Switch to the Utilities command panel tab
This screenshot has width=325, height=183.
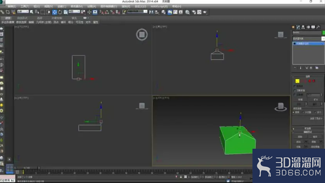318,27
